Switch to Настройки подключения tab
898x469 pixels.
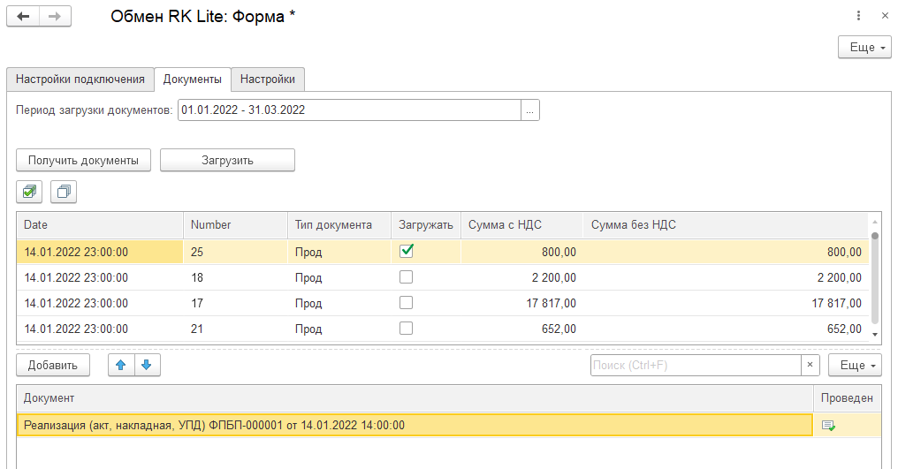pyautogui.click(x=80, y=79)
